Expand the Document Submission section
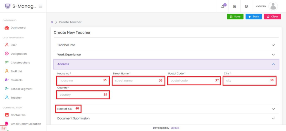286x131 pixels. (x=166, y=118)
